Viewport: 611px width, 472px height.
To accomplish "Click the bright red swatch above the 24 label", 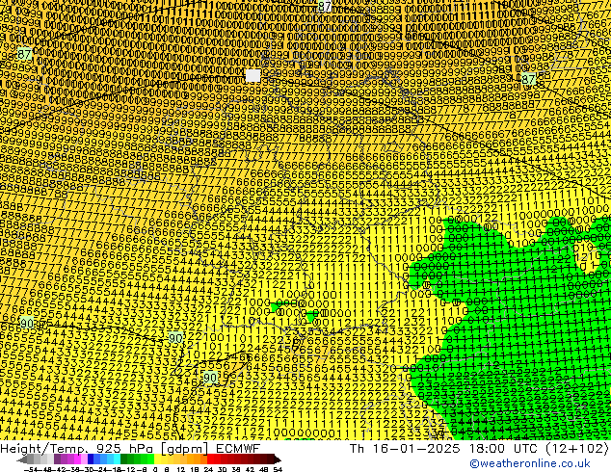I will coord(210,459).
